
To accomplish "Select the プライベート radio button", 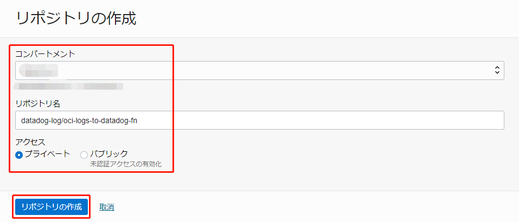I will (x=19, y=155).
